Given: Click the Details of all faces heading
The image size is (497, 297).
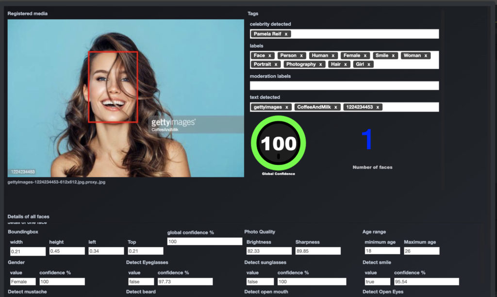Looking at the screenshot, I should coord(29,216).
